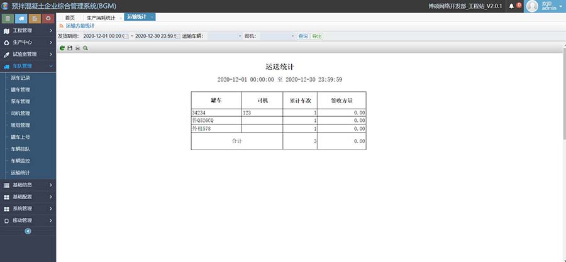Expand the 系统管理 sidebar menu

click(x=28, y=208)
